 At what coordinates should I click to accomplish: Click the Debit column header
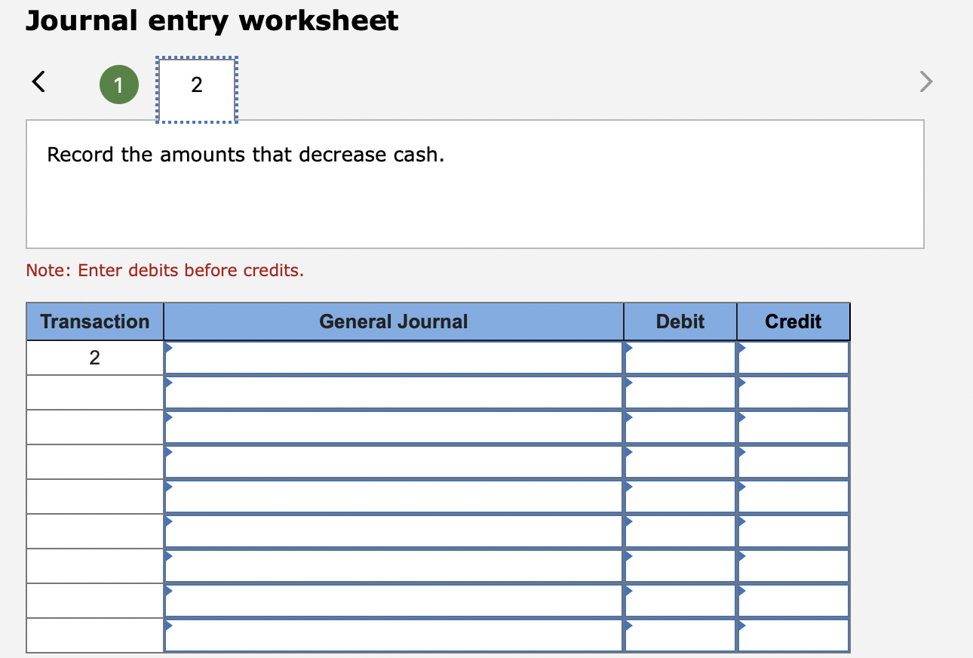pyautogui.click(x=680, y=321)
